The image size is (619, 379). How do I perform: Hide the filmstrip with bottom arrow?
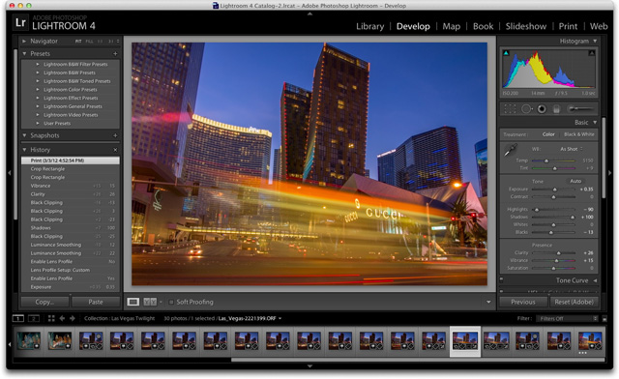point(309,366)
